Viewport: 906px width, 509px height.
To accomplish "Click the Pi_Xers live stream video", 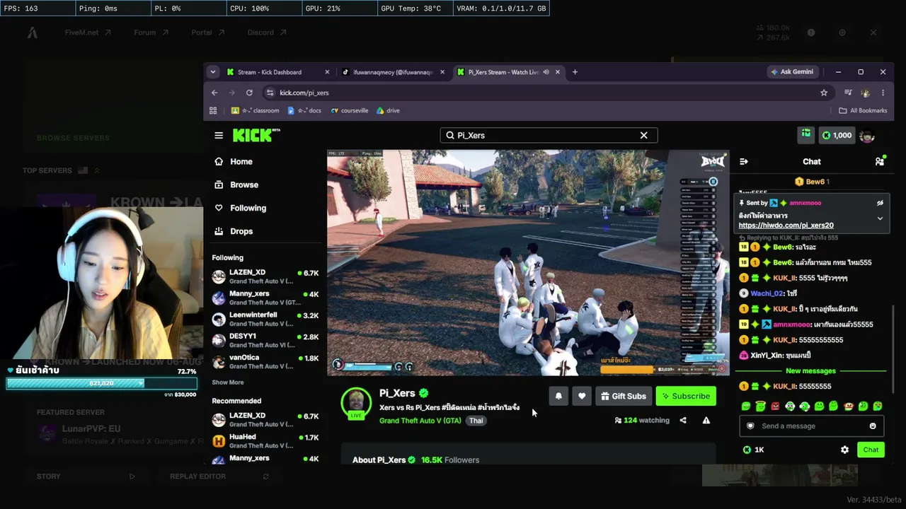I will [x=528, y=262].
